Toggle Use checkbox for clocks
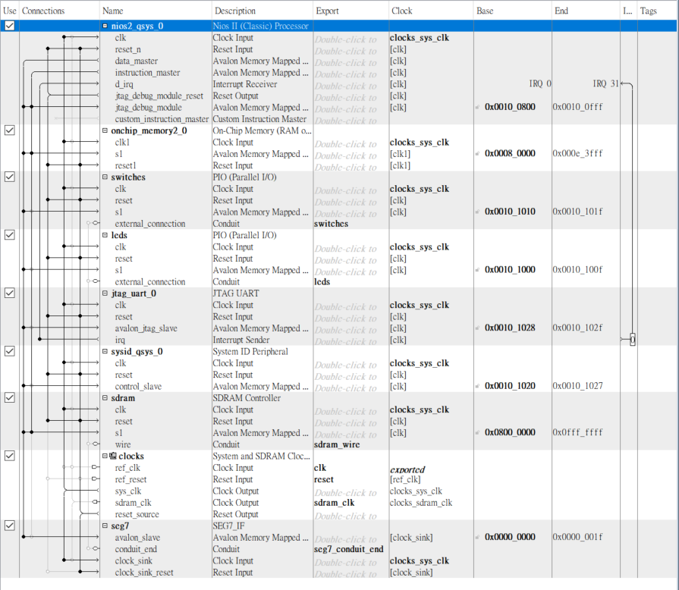Screen dimensions: 679x590 click(x=10, y=455)
